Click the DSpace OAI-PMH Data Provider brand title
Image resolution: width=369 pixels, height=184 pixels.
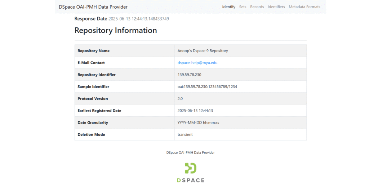(93, 7)
